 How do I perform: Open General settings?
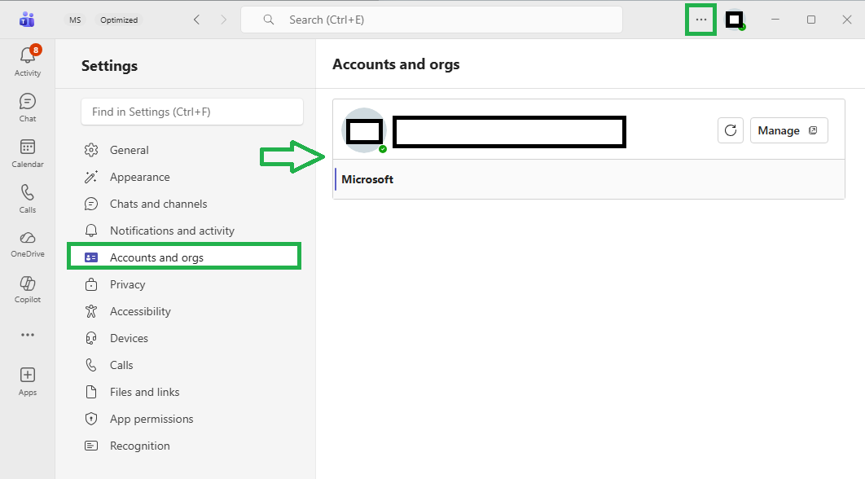pos(129,150)
